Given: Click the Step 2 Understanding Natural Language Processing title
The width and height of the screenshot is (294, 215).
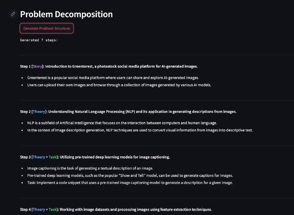Looking at the screenshot, I should pyautogui.click(x=128, y=112).
